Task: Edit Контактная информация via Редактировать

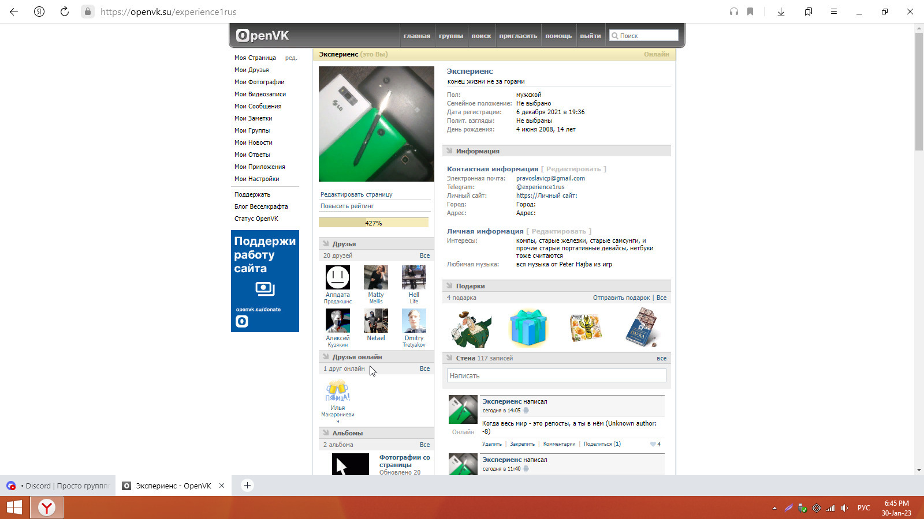Action: click(x=573, y=169)
